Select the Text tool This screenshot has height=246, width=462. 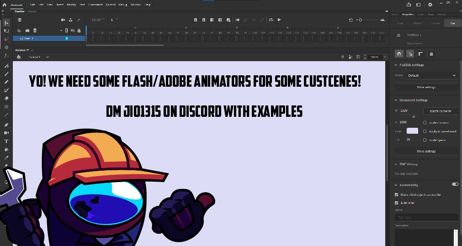pyautogui.click(x=6, y=141)
